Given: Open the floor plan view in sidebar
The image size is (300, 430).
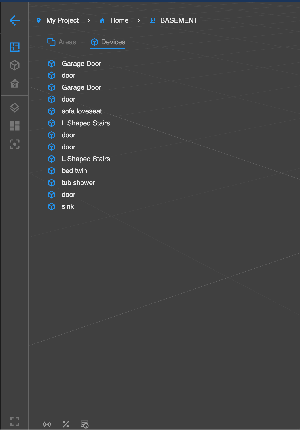Looking at the screenshot, I should click(15, 47).
